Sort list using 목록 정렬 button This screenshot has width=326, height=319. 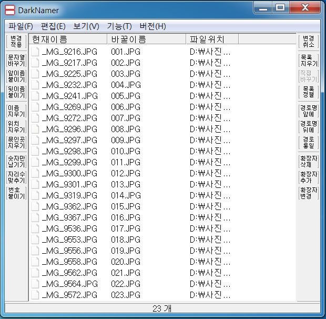(309, 92)
